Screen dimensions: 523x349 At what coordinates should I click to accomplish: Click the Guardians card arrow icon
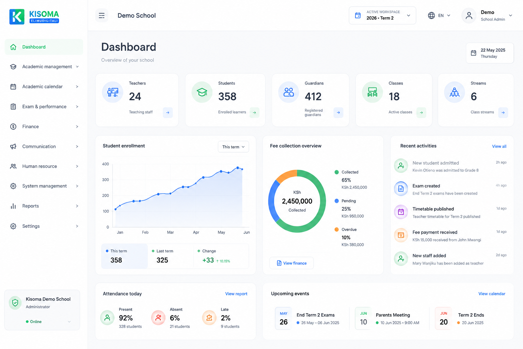[x=338, y=112]
